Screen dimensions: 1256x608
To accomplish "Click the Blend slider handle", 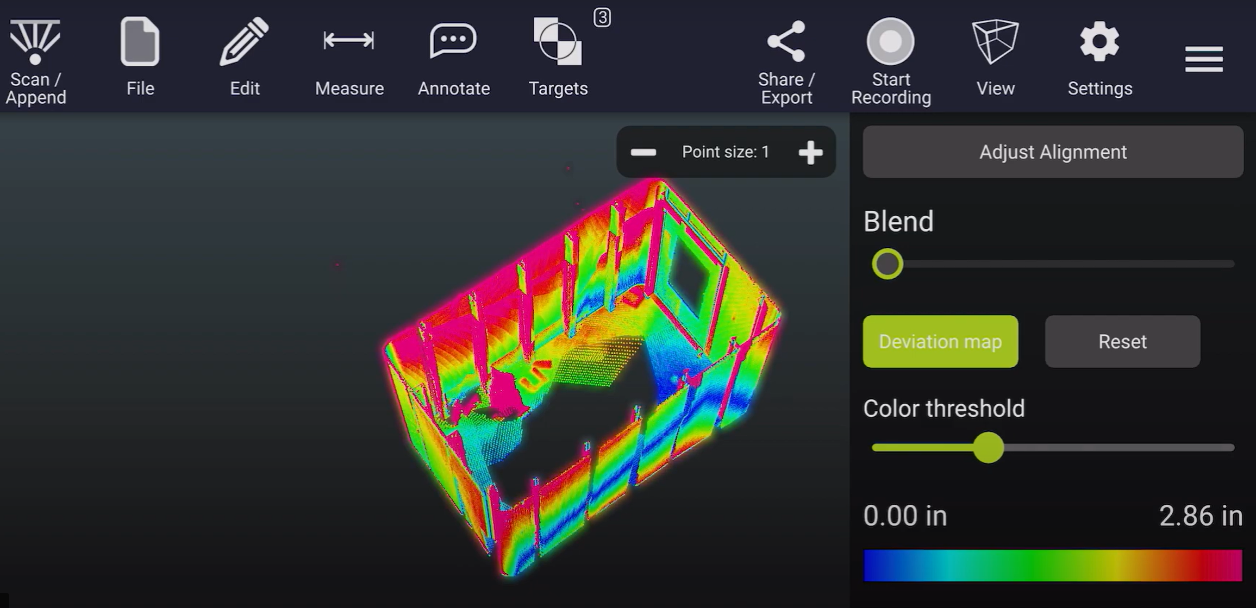I will pos(887,264).
